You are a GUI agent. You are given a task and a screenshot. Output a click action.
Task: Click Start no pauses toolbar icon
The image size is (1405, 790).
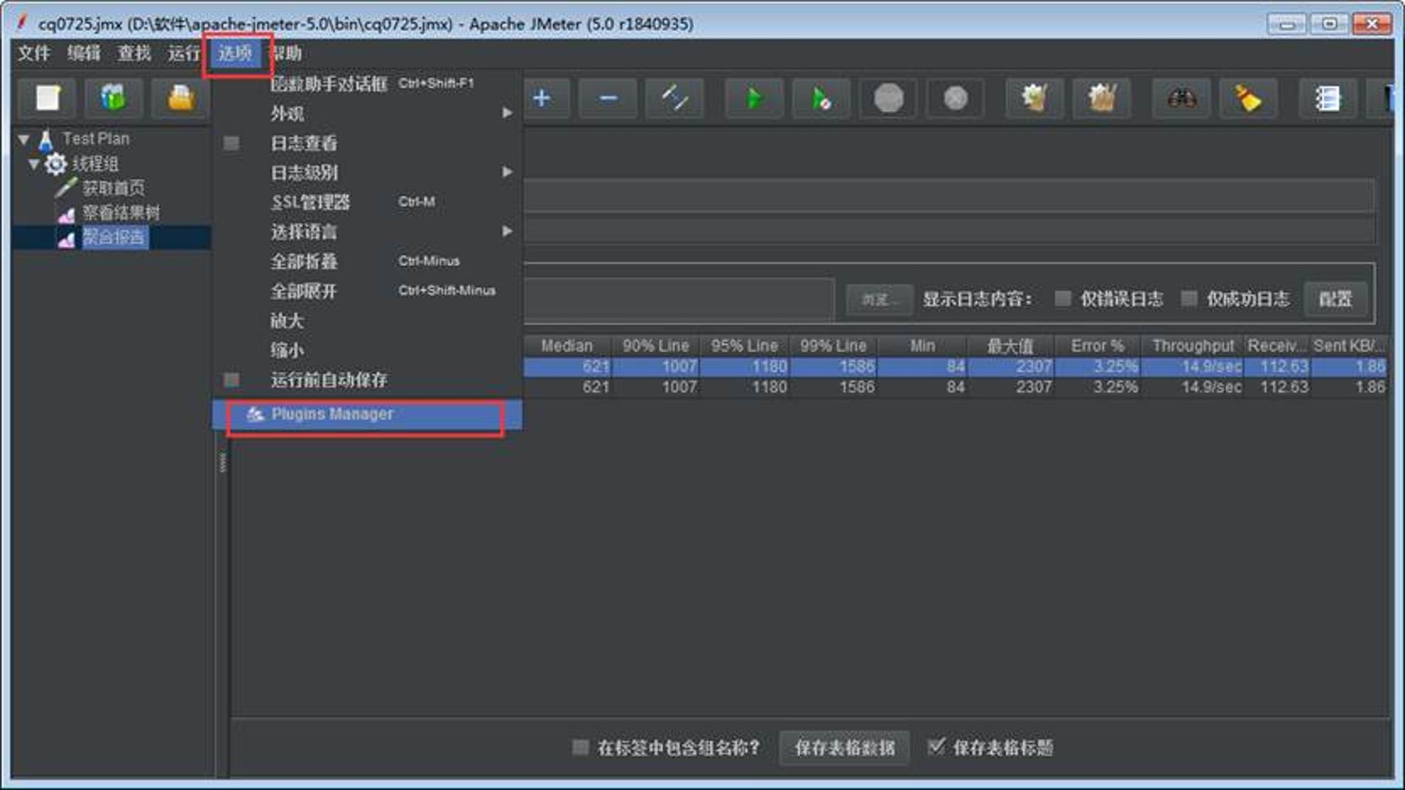(820, 98)
